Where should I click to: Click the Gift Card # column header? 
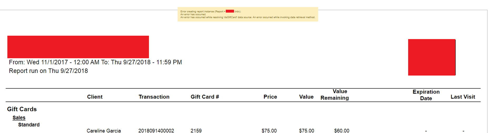205,97
